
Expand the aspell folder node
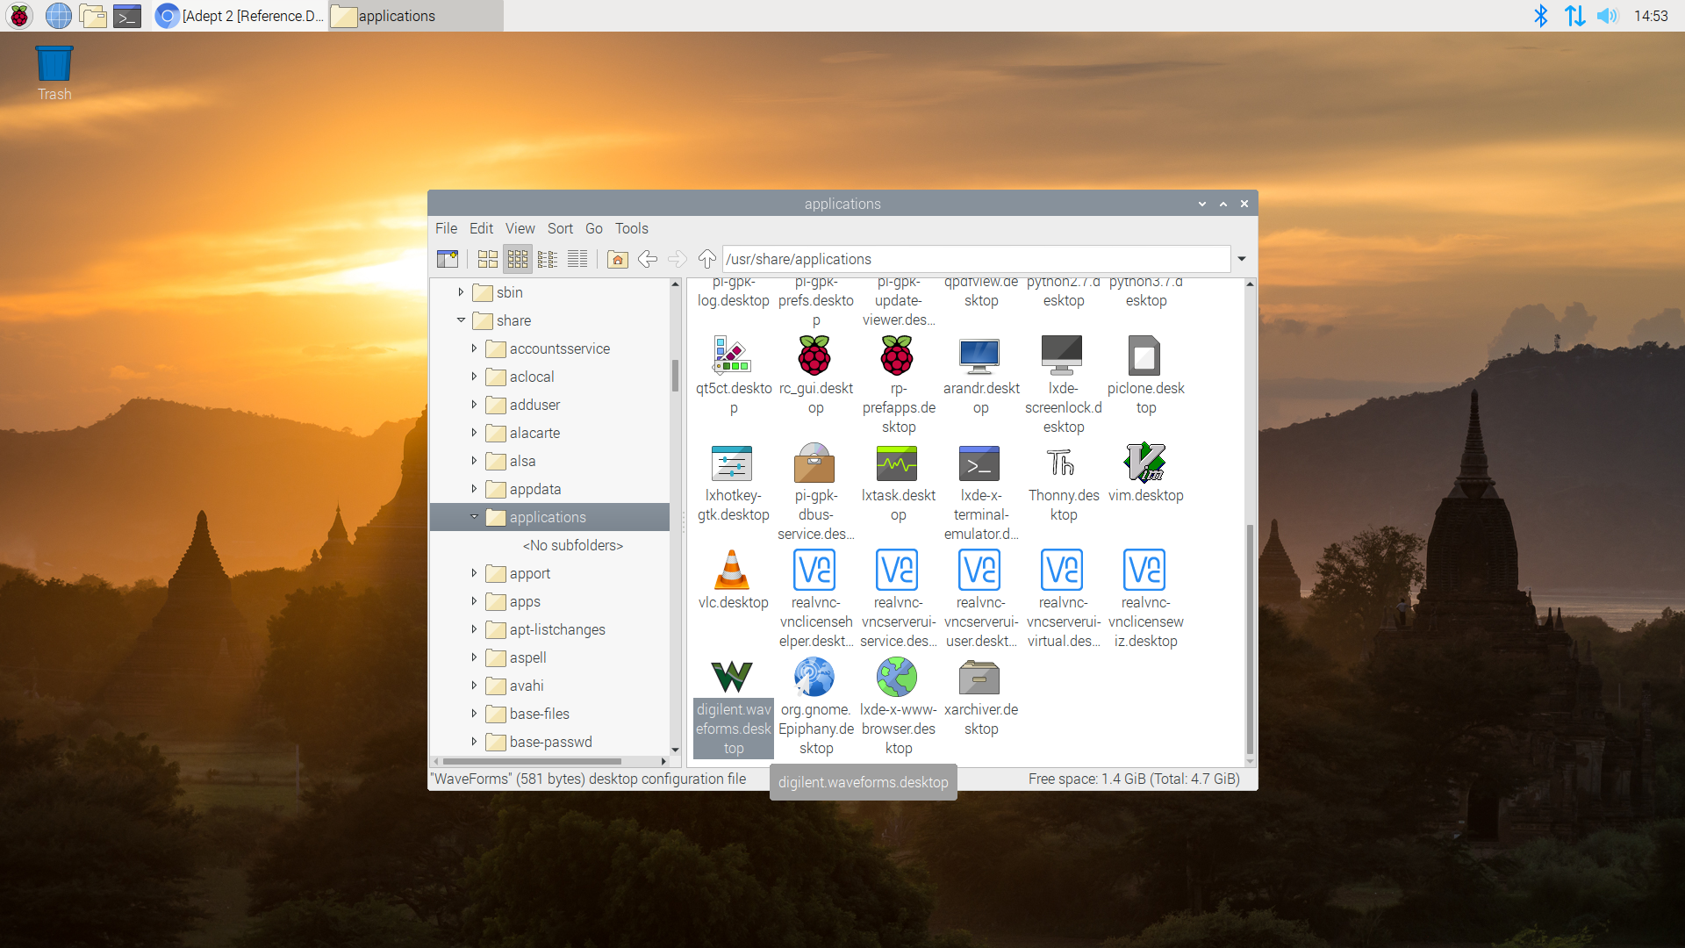(474, 657)
